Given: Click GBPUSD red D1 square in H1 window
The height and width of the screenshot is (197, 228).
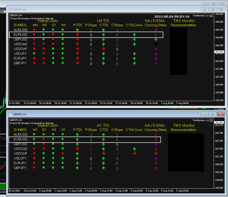Looking at the screenshot, I should (x=44, y=144).
